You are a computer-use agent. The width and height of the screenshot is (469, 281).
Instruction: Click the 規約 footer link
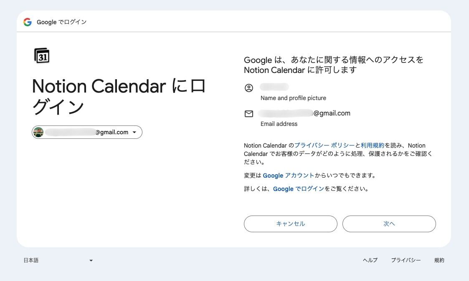click(439, 260)
